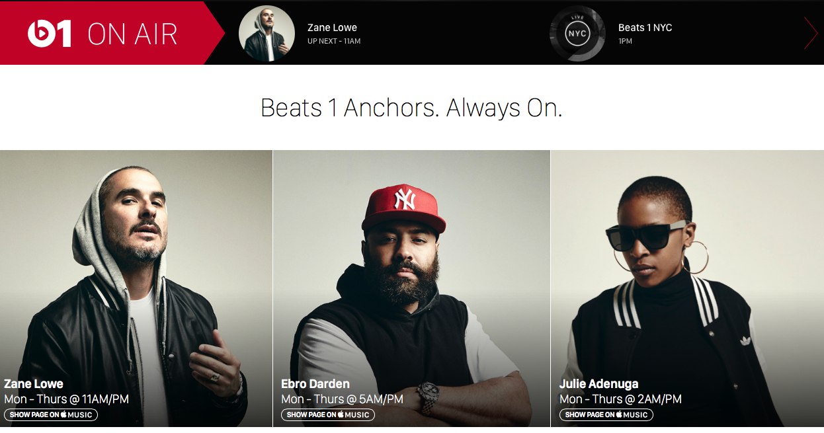Open the Beats 1 NYC 1PM show

click(x=645, y=34)
